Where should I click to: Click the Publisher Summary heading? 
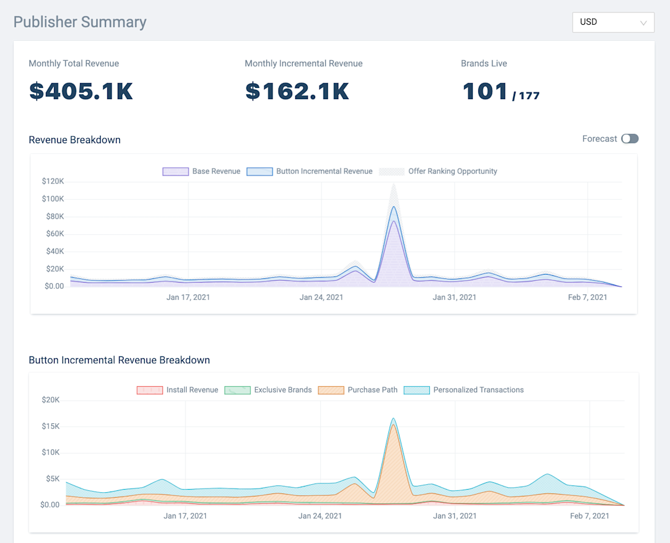coord(80,22)
